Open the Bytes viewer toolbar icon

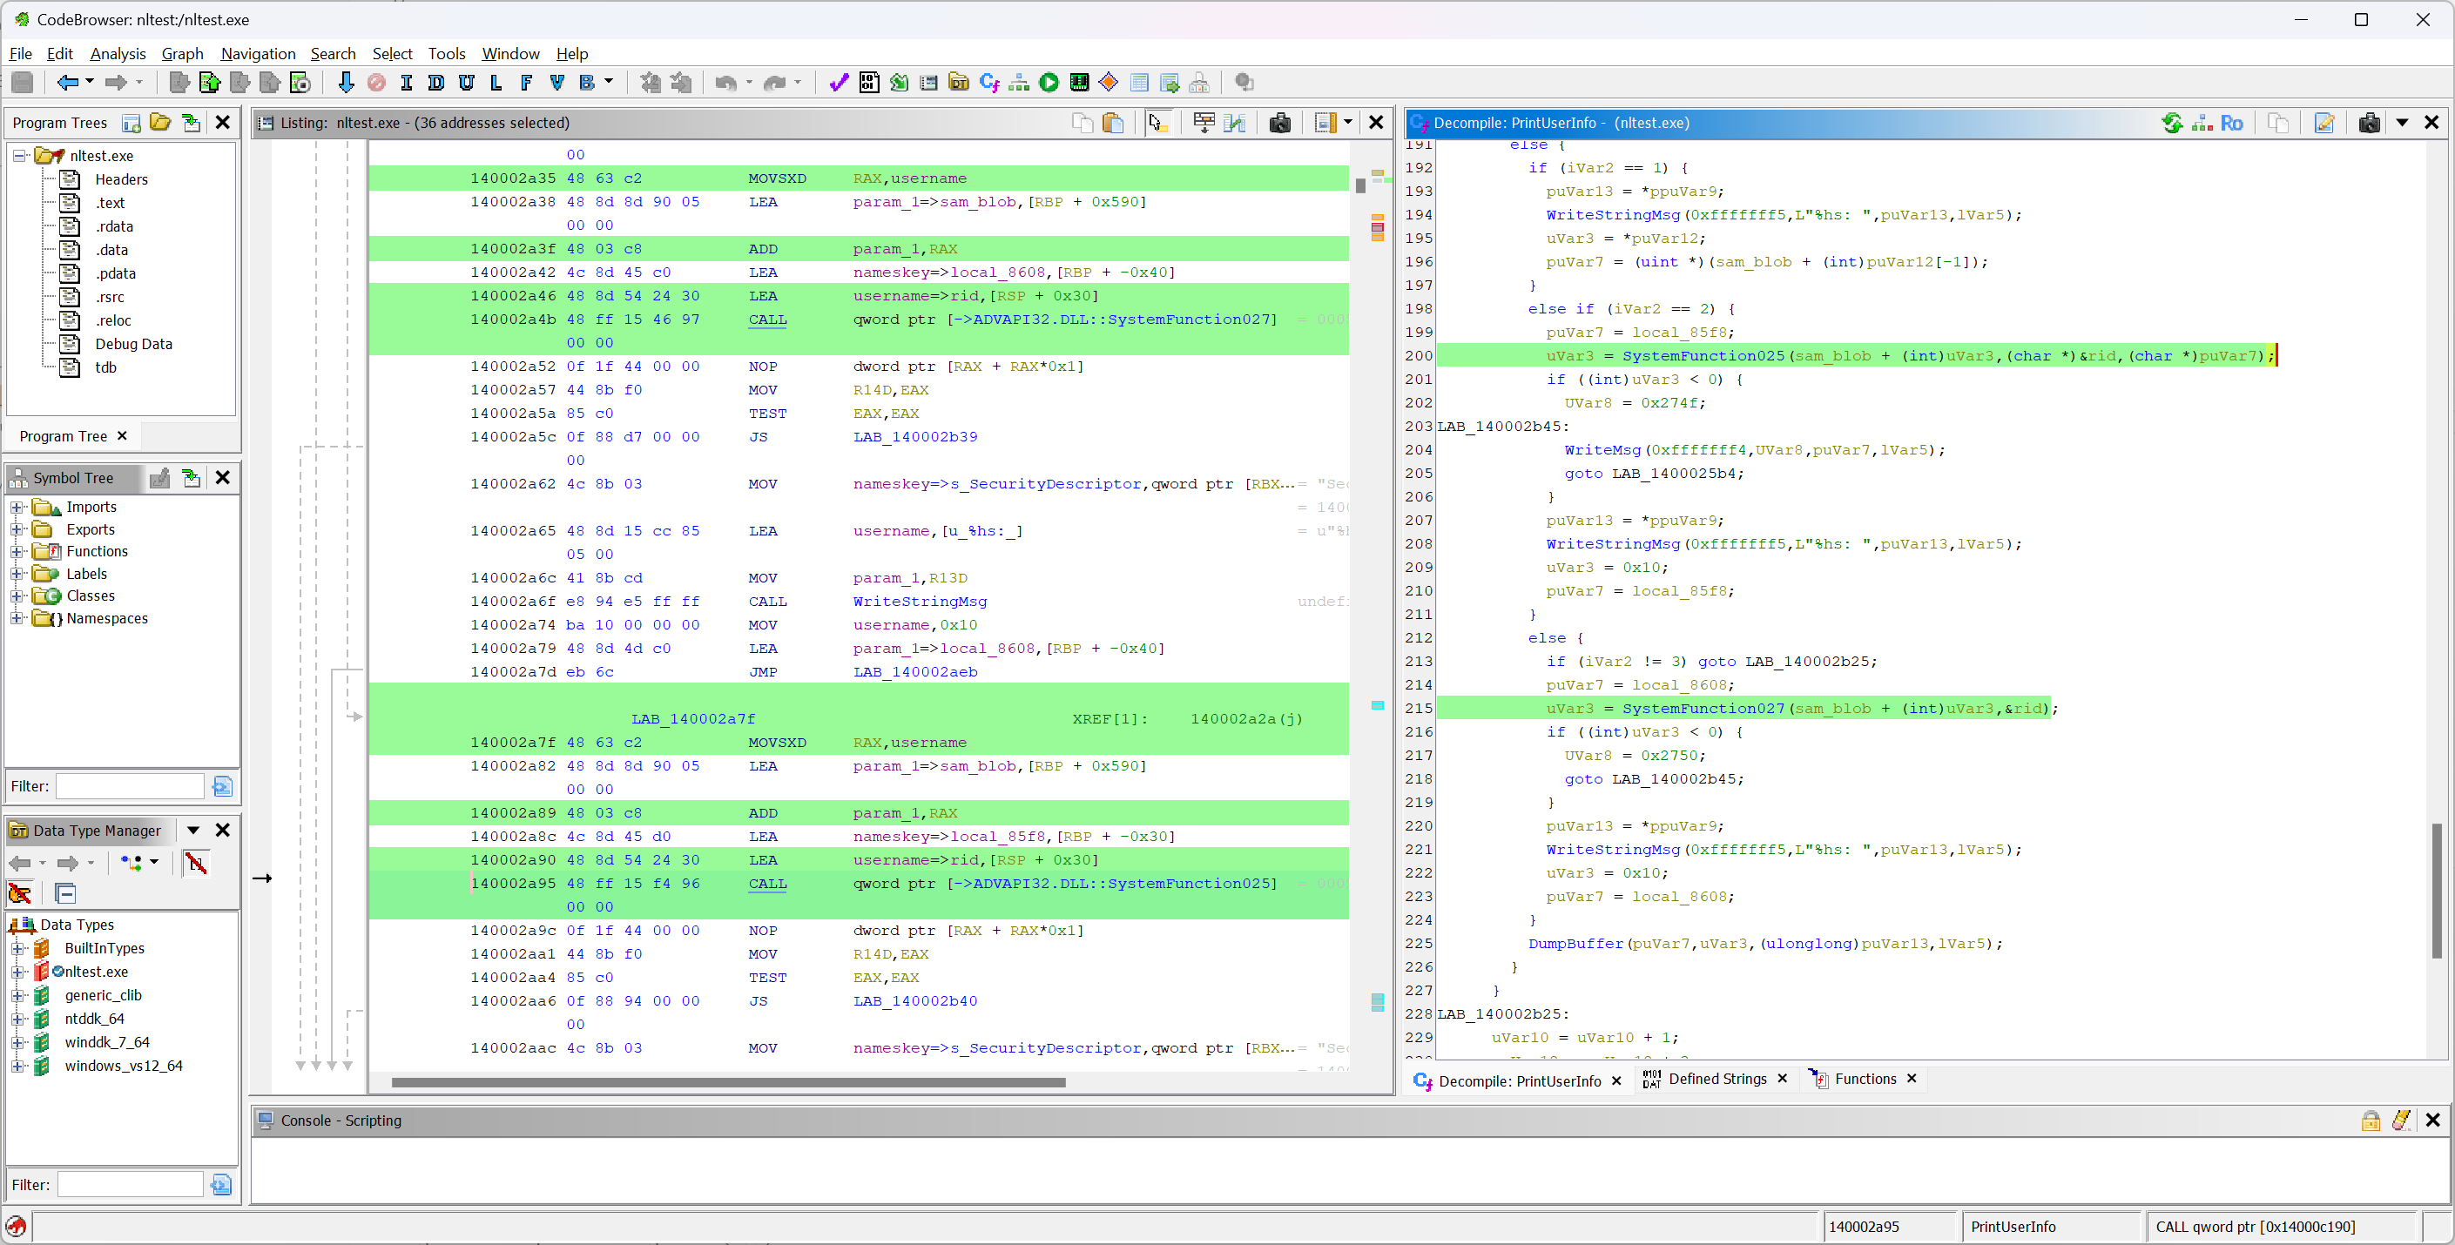(868, 83)
